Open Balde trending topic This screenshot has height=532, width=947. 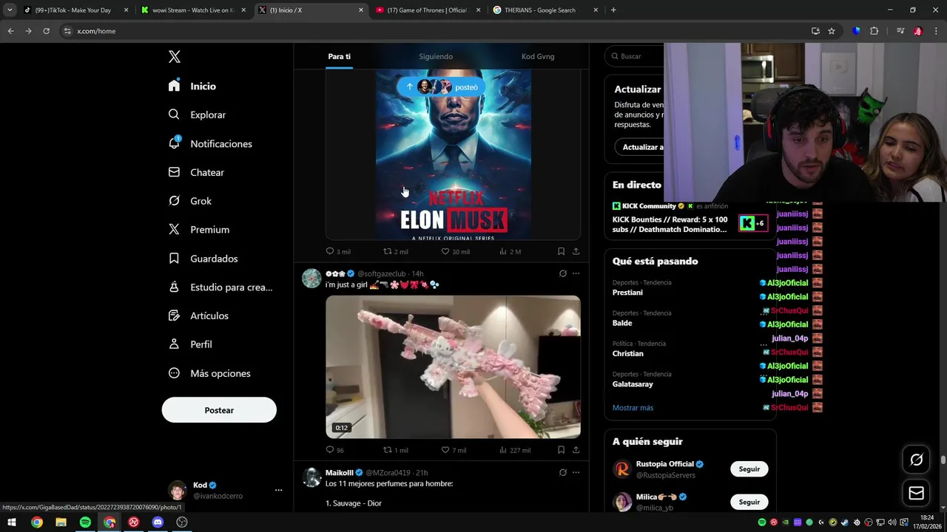pyautogui.click(x=622, y=323)
